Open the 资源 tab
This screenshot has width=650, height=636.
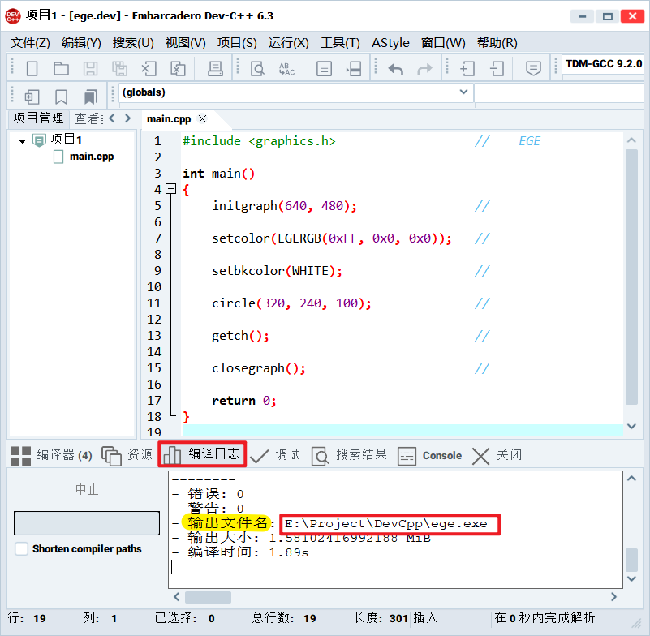point(127,455)
